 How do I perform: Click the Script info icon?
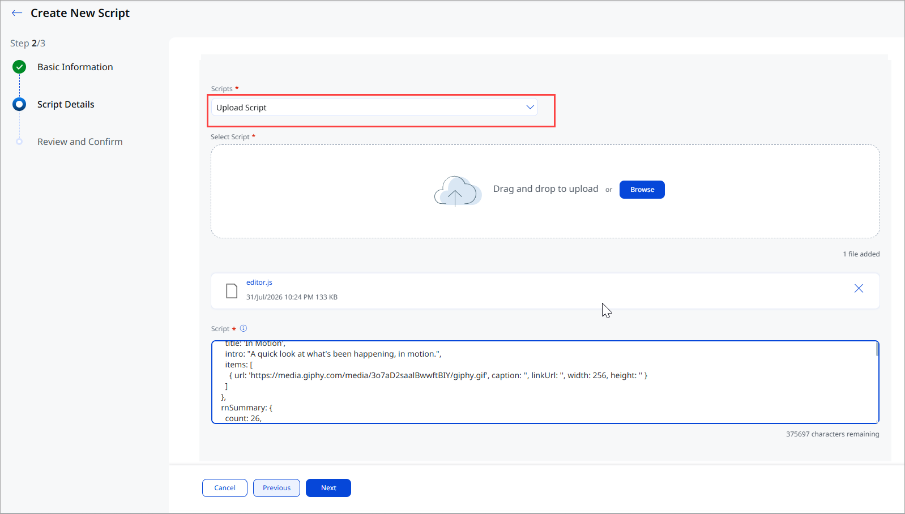[244, 328]
